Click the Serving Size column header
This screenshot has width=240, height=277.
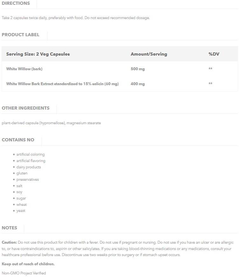[x=38, y=54]
